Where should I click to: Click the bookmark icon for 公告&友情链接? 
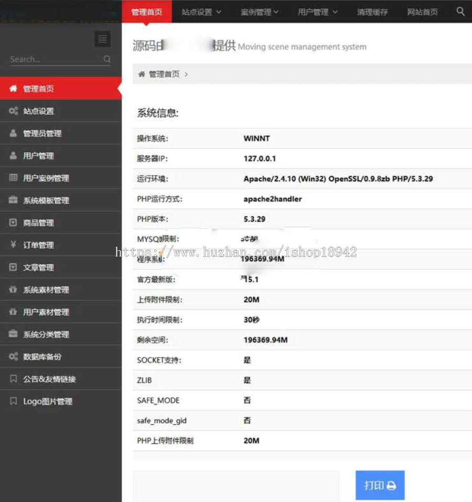click(x=13, y=379)
